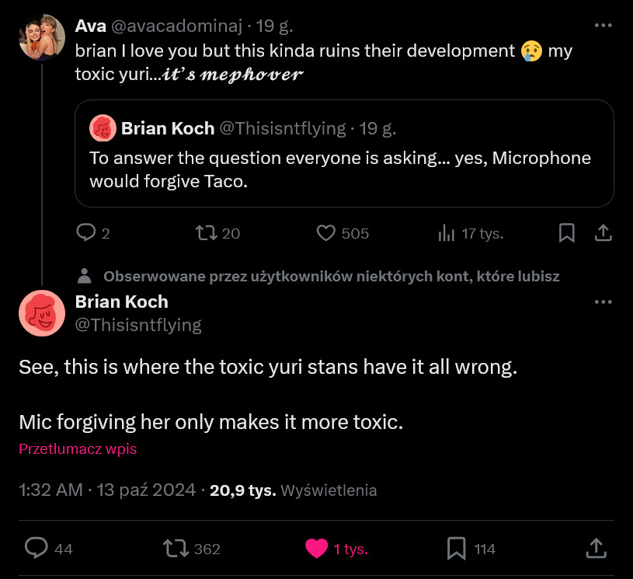Unlike Brian Koch's tweet via pink heart
This screenshot has height=579, width=633.
click(316, 549)
